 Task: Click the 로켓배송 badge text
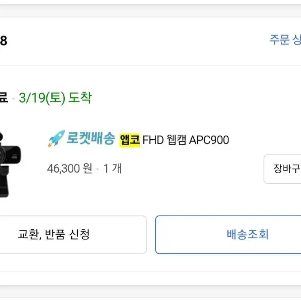pyautogui.click(x=90, y=138)
